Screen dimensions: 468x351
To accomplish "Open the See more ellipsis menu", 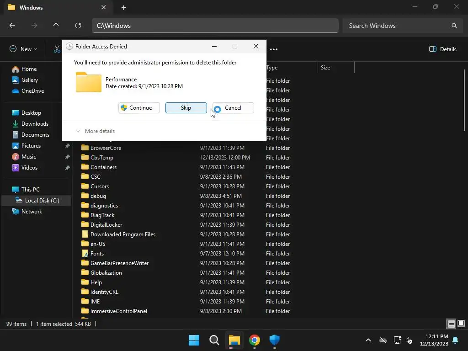I will (x=274, y=49).
